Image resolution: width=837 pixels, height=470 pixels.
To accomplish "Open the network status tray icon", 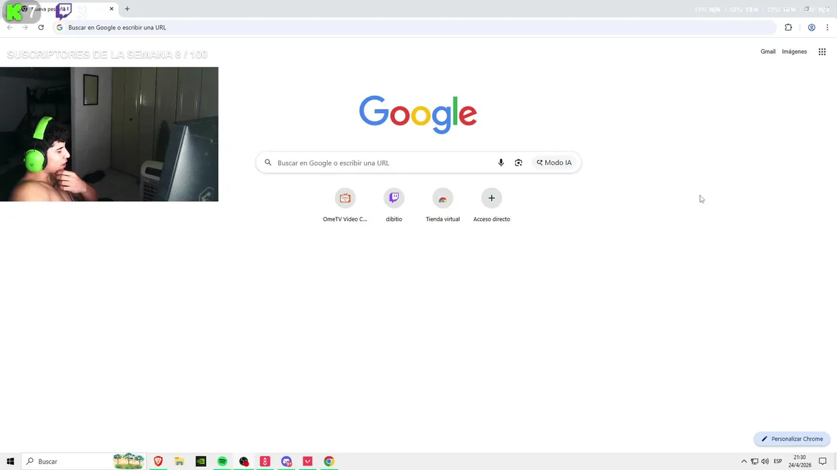I will click(755, 462).
